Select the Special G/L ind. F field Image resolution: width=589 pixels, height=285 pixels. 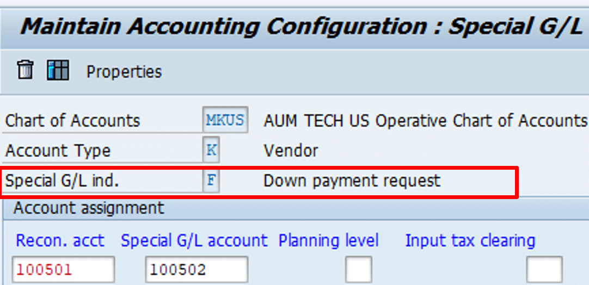[211, 180]
